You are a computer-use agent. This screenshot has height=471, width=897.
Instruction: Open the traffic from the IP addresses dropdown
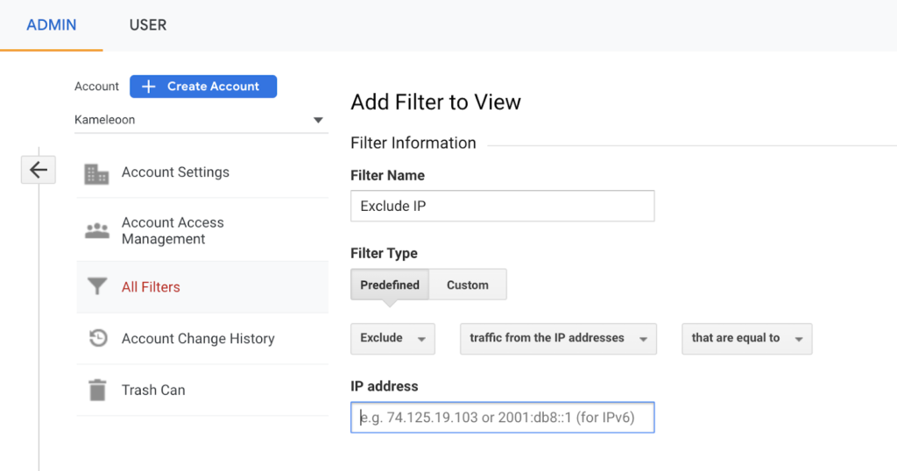coord(558,339)
